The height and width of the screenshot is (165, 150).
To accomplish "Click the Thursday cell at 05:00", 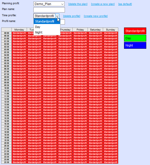I will click(x=65, y=60).
